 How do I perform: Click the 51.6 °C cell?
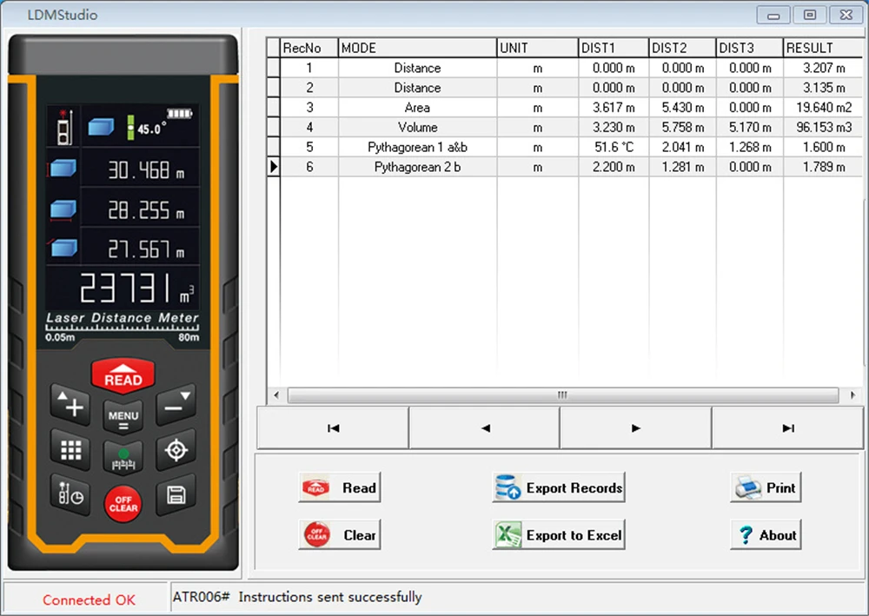[613, 148]
